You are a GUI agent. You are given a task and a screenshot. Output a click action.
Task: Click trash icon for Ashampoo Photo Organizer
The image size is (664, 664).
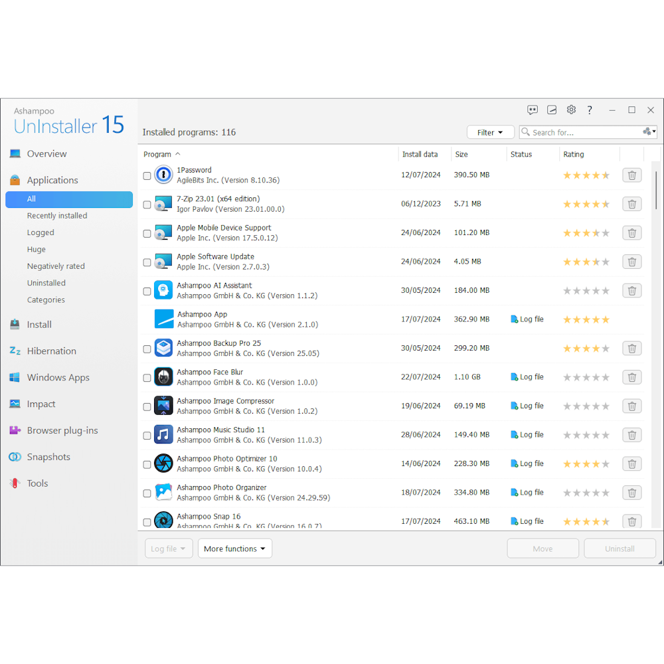pos(632,493)
